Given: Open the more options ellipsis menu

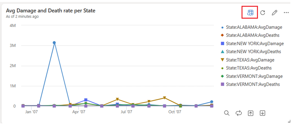Looking at the screenshot, I should click(x=286, y=12).
